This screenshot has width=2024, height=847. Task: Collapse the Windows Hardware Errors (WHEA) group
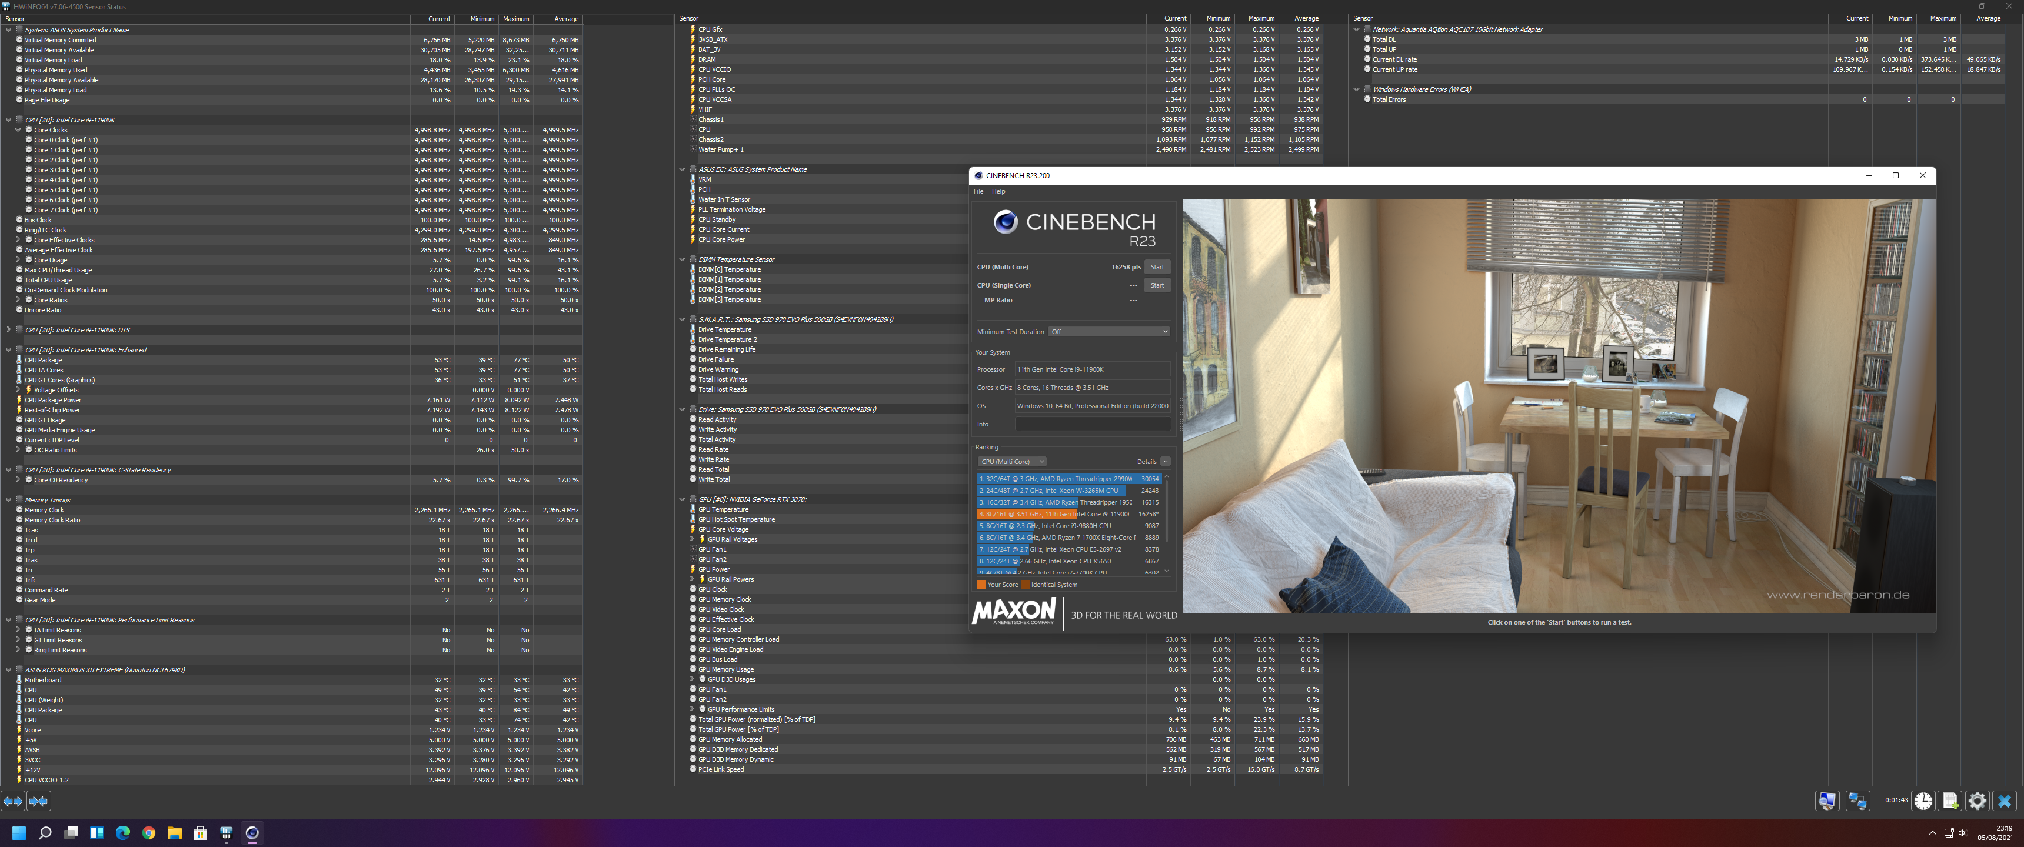[1356, 89]
